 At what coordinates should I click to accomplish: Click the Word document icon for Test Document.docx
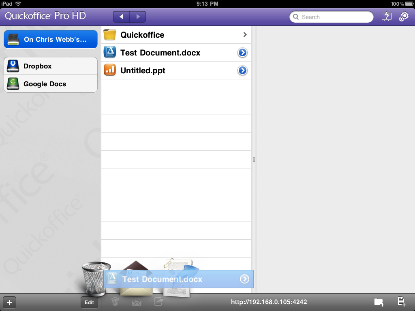109,52
